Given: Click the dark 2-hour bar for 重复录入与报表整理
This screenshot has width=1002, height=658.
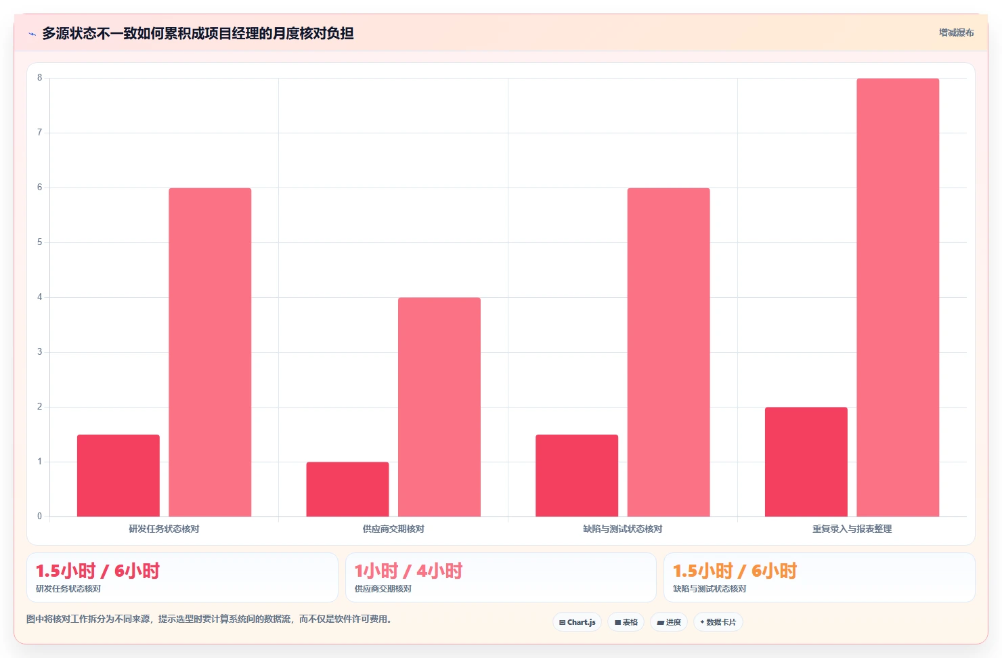Looking at the screenshot, I should pos(806,462).
